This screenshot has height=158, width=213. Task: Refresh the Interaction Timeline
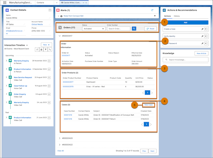click(x=37, y=49)
